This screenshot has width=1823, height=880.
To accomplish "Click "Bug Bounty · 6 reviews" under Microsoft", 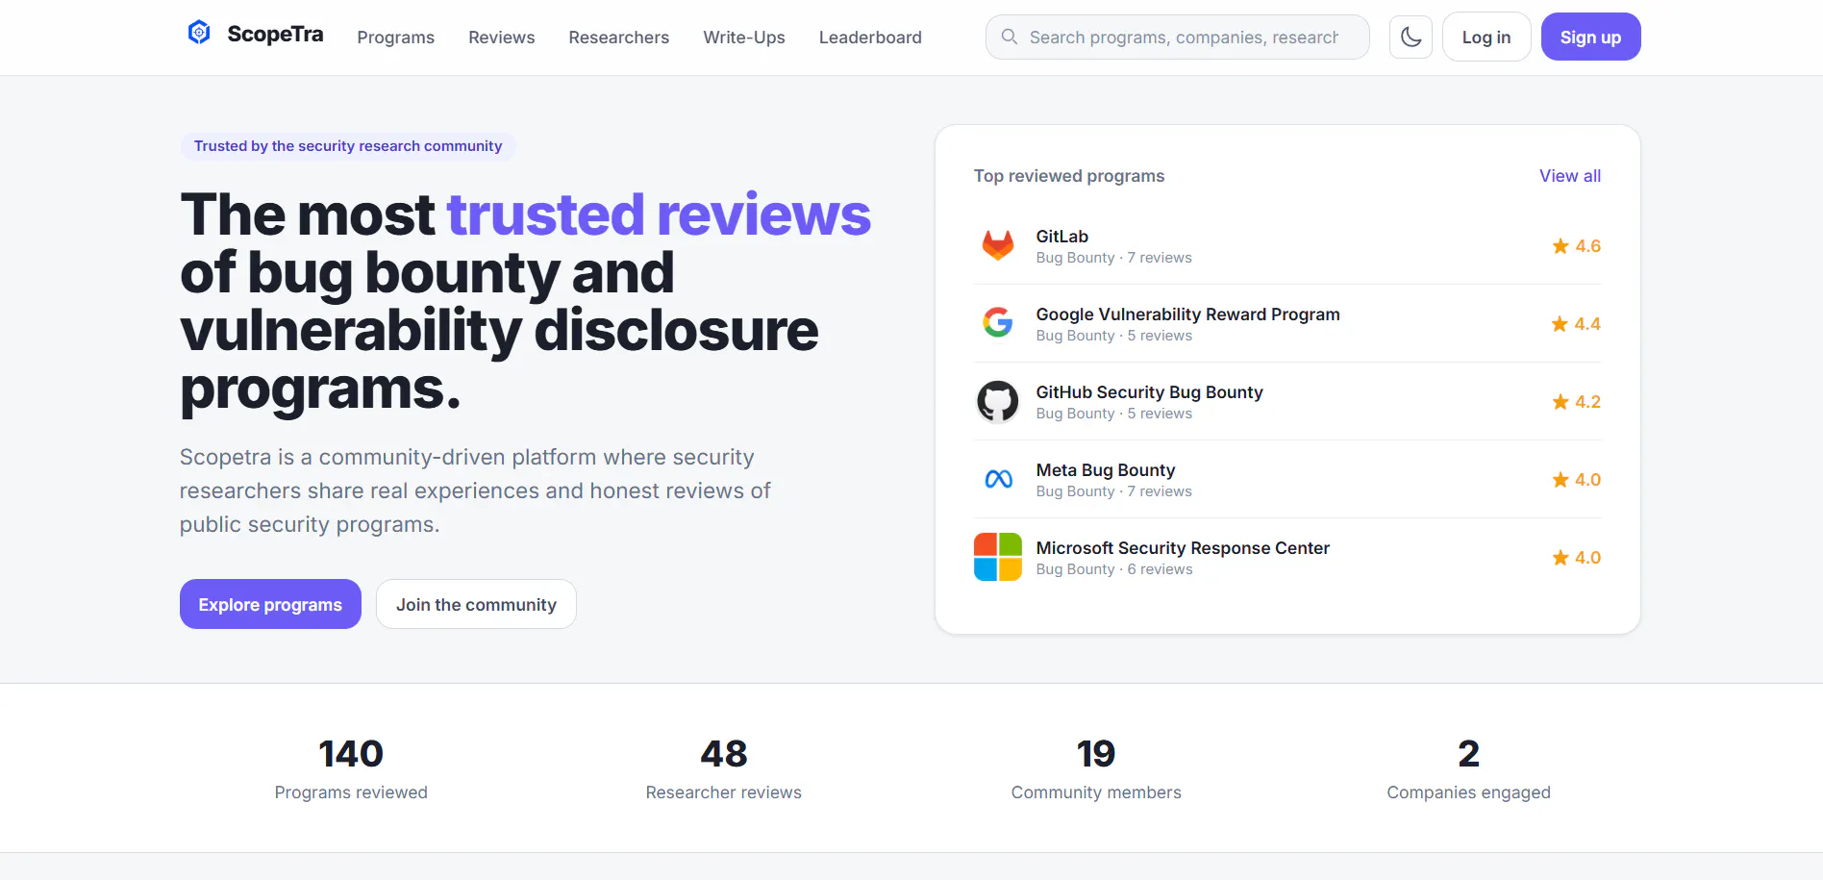I will 1114,569.
